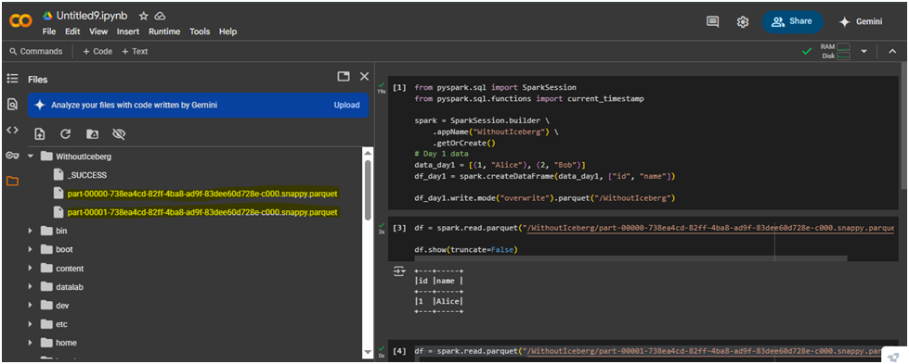Viewport: 909px width, 364px height.
Task: Open the Insert menu
Action: coord(128,31)
